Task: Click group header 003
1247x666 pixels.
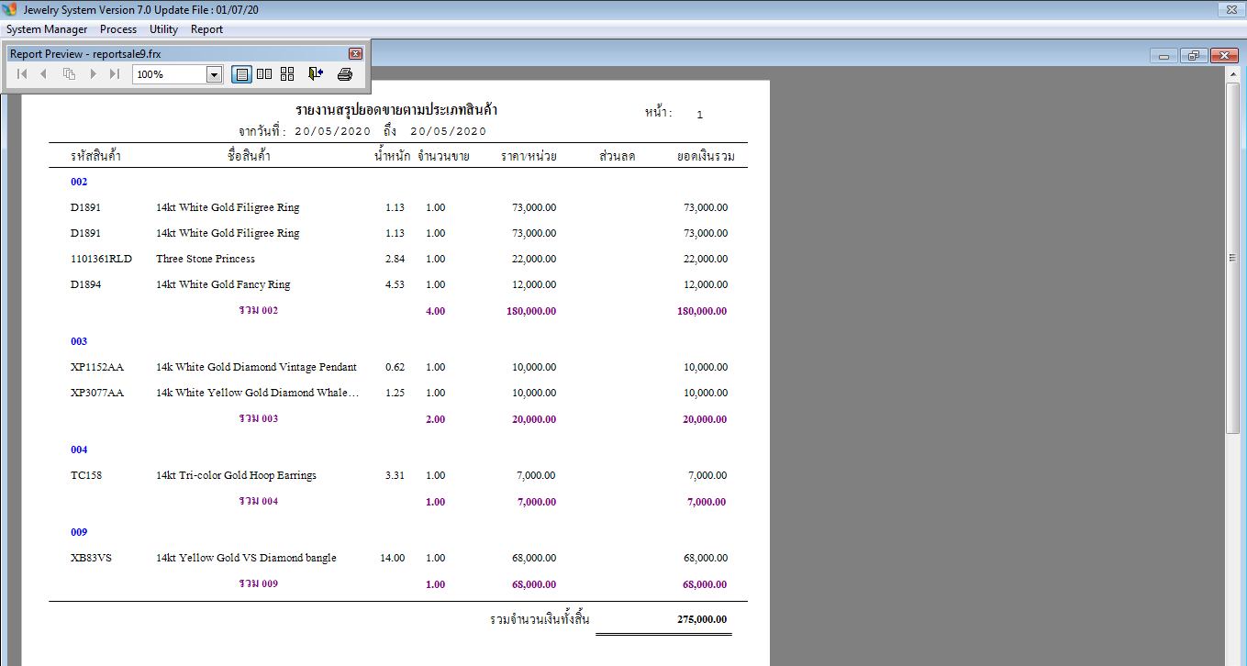Action: (x=79, y=341)
